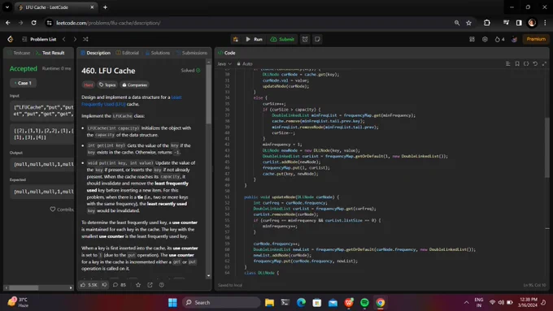This screenshot has width=553, height=311.
Task: Open a new browser tab
Action: (105, 7)
